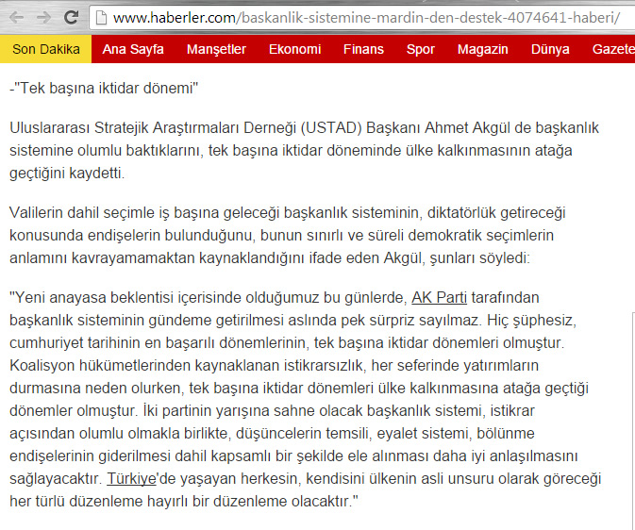Click the phrase "şunları söyledi:"
The width and height of the screenshot is (635, 530).
click(x=479, y=257)
